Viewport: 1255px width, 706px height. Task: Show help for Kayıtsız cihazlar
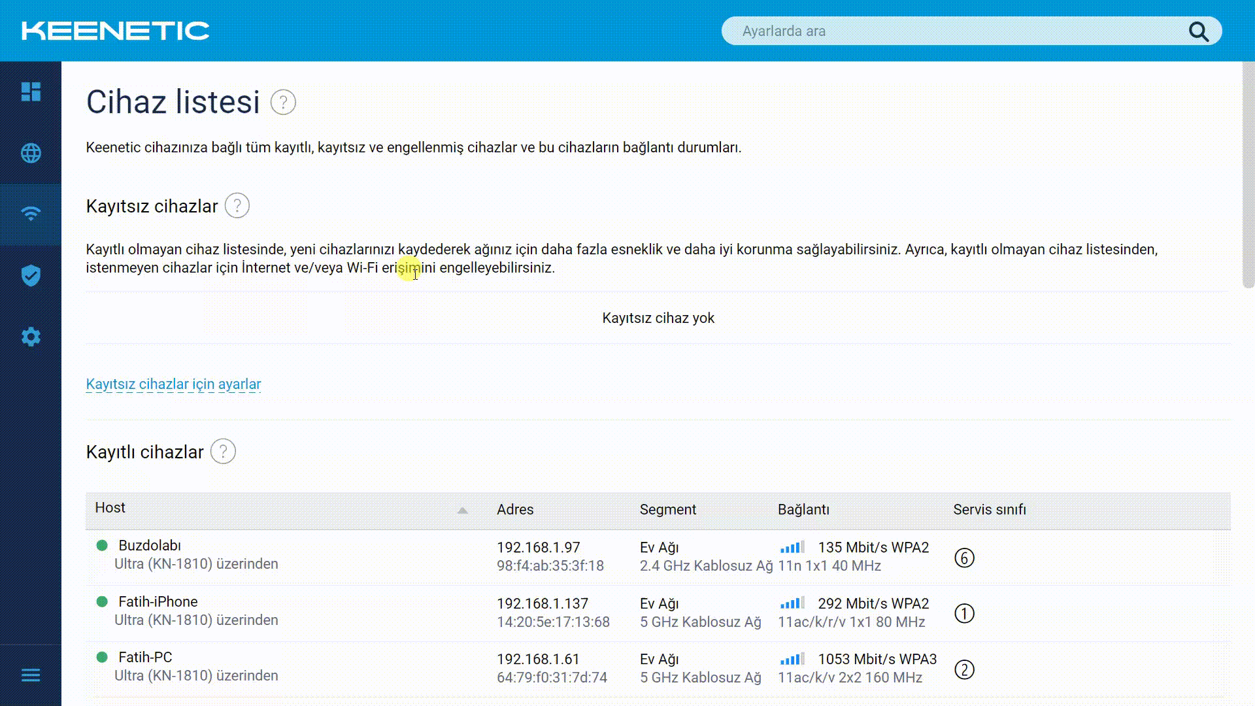[x=237, y=206]
